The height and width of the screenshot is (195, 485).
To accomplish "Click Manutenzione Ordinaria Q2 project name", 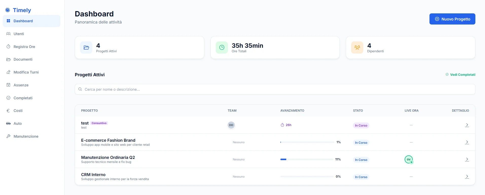I will 108,157.
